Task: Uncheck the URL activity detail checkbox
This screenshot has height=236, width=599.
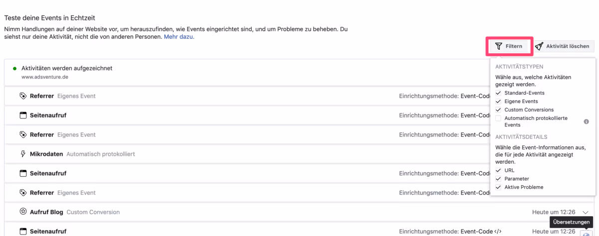Action: [x=498, y=170]
